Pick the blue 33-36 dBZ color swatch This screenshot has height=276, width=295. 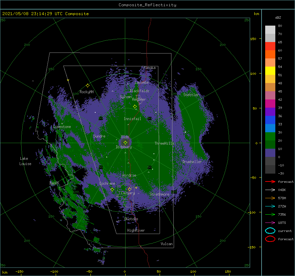coord(270,120)
